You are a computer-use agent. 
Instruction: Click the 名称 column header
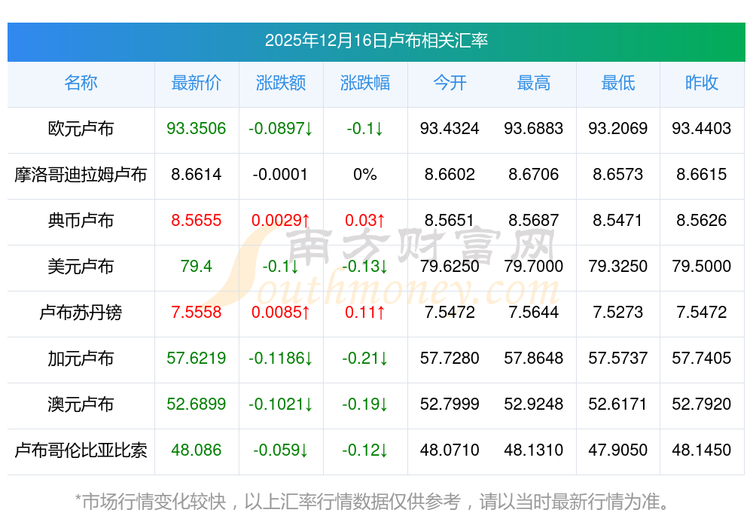coord(81,83)
